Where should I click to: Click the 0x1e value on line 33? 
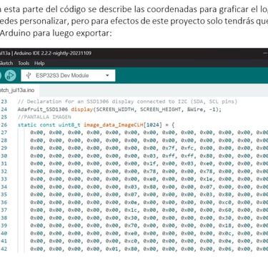click(x=206, y=179)
